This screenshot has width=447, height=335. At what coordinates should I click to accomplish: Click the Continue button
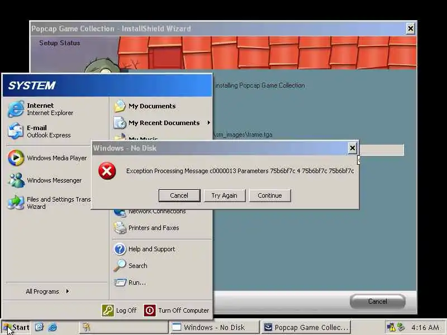point(270,195)
